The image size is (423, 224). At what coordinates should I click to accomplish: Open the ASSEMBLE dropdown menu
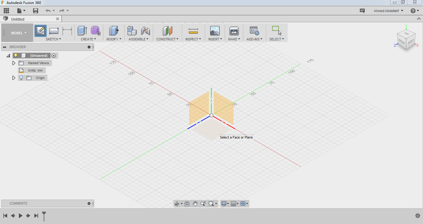[x=138, y=39]
